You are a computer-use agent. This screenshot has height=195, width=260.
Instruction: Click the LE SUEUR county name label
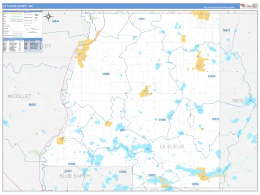pyautogui.click(x=172, y=147)
